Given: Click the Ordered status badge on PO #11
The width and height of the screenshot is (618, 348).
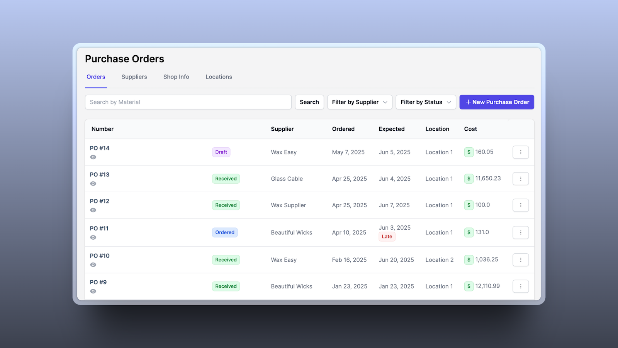Looking at the screenshot, I should [225, 232].
